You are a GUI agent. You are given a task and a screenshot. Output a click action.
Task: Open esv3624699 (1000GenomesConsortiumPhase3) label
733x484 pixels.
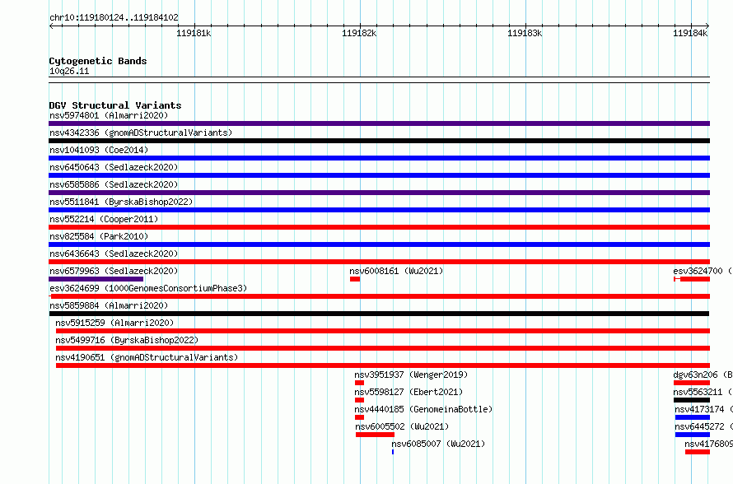(x=148, y=288)
